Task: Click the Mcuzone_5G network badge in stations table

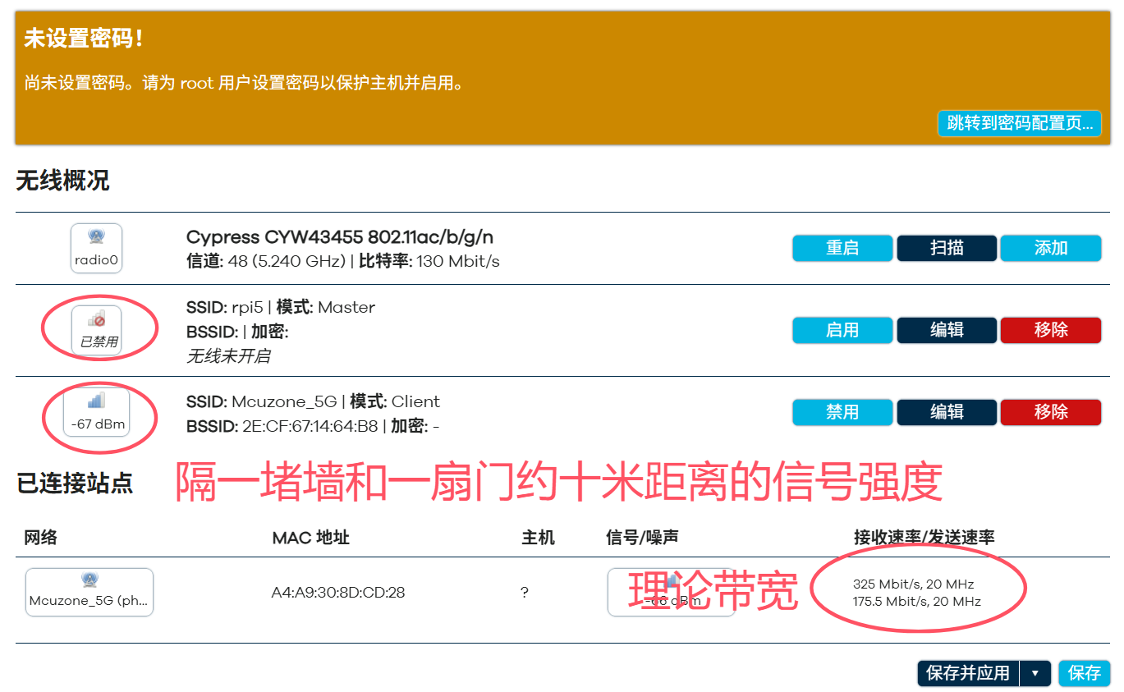Action: tap(89, 591)
